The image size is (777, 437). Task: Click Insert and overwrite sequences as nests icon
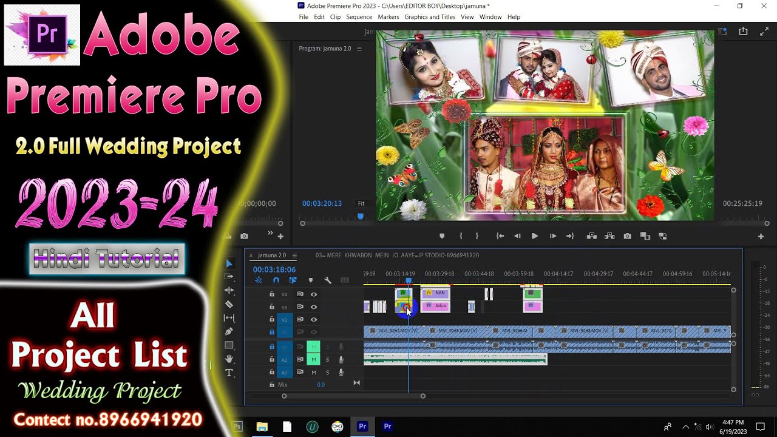(259, 280)
